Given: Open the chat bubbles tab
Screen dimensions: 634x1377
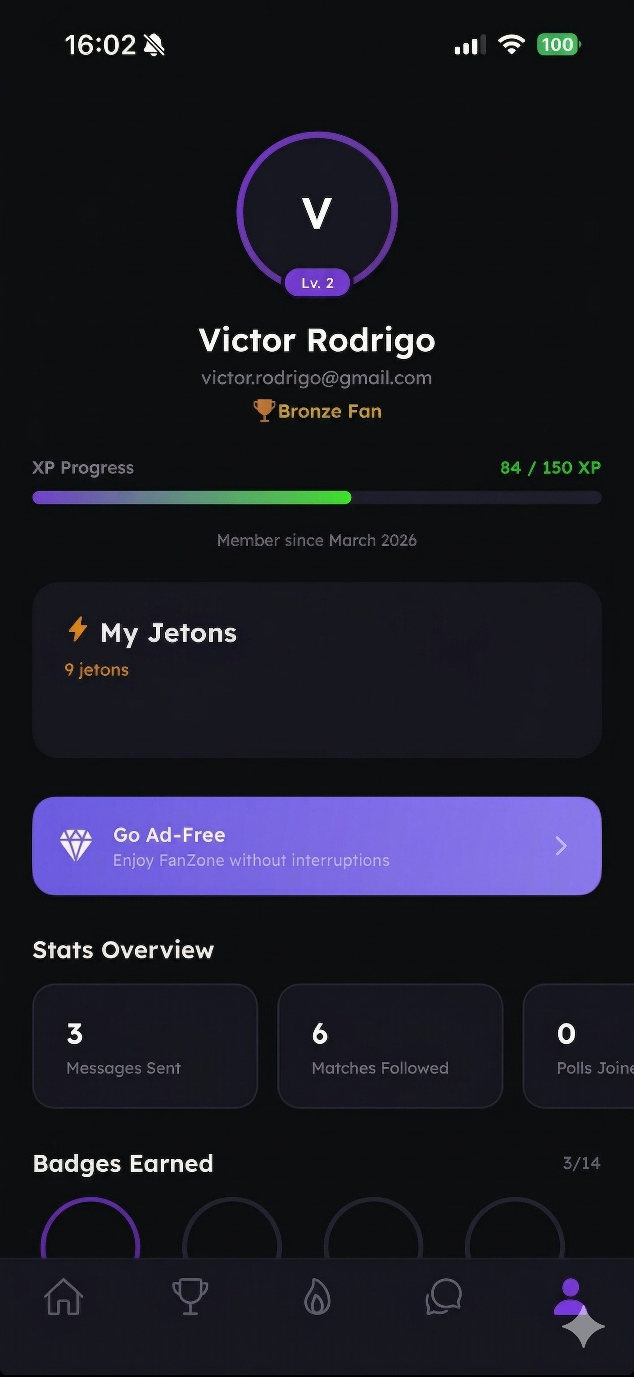Looking at the screenshot, I should [444, 1297].
